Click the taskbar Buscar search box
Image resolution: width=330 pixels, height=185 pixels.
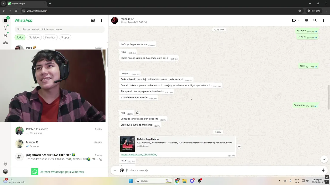(154, 181)
